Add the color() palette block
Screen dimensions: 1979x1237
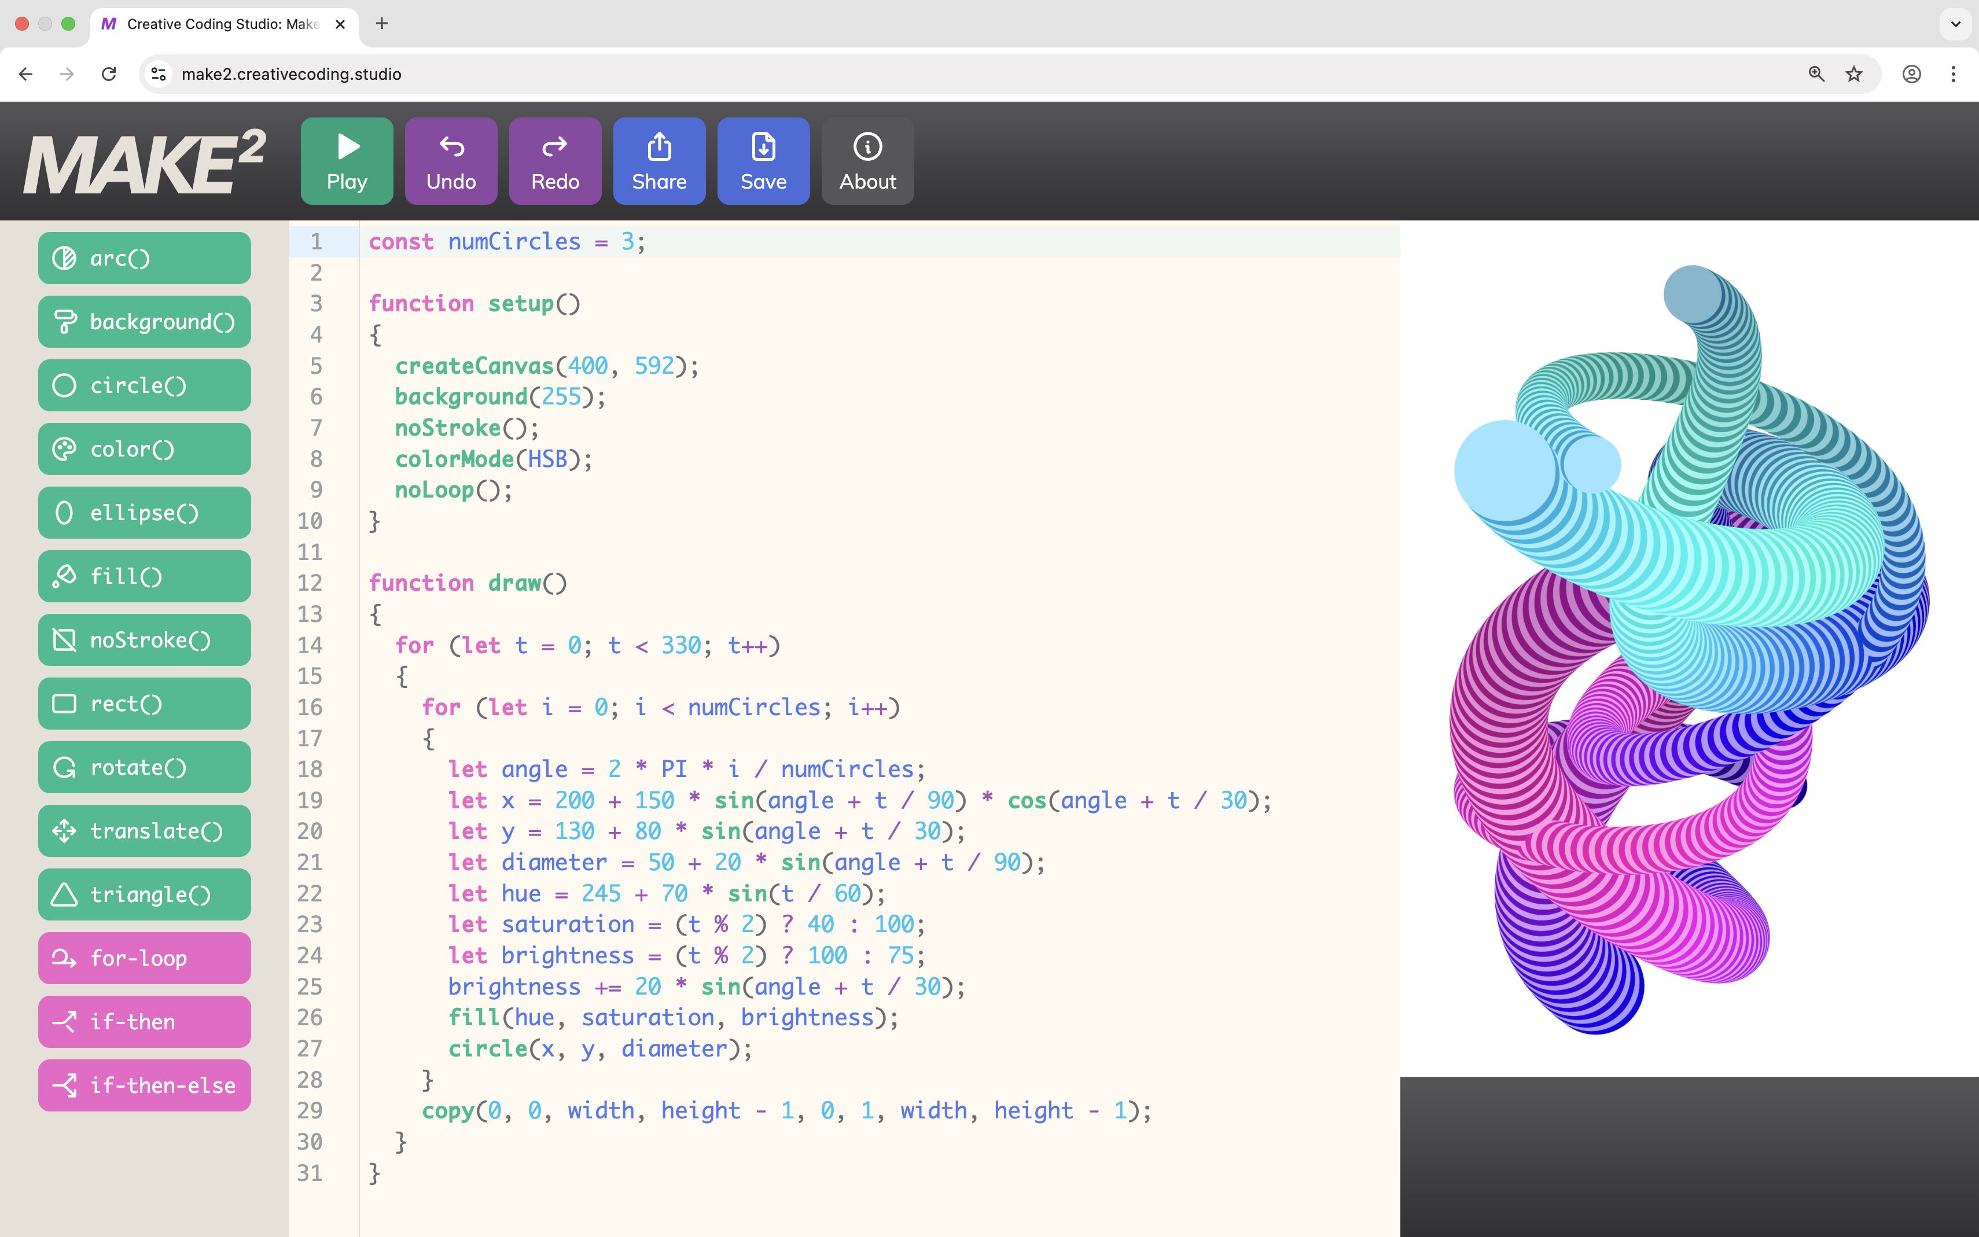pos(144,449)
